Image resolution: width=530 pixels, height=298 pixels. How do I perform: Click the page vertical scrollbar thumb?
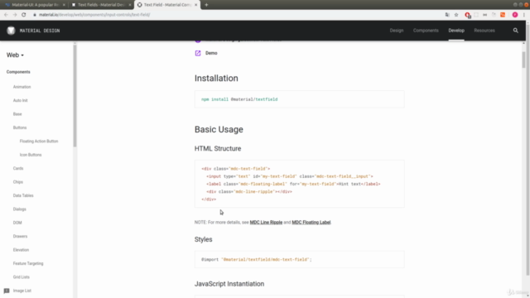pos(523,59)
